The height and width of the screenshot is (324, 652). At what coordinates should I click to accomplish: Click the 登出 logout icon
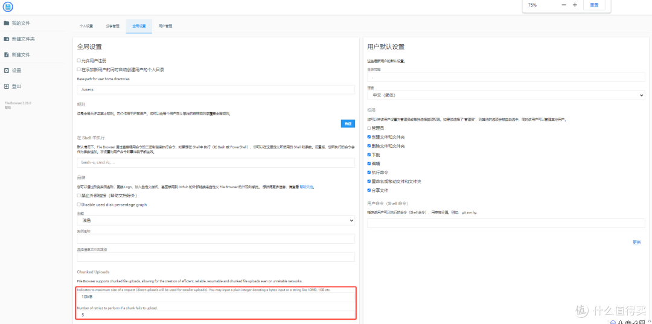7,86
